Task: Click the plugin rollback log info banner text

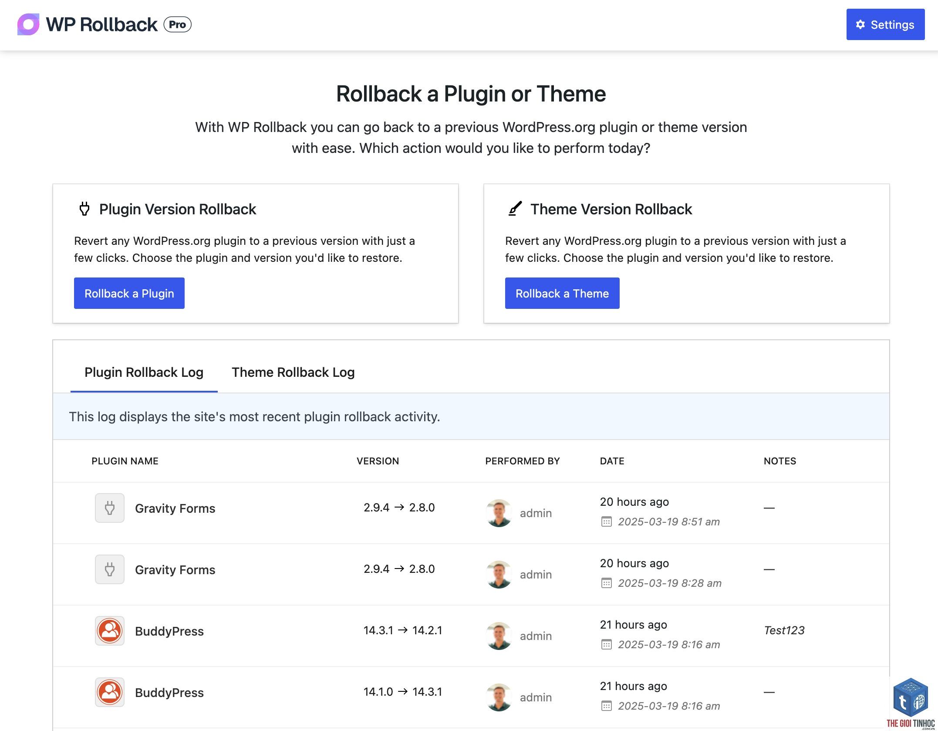Action: 254,417
